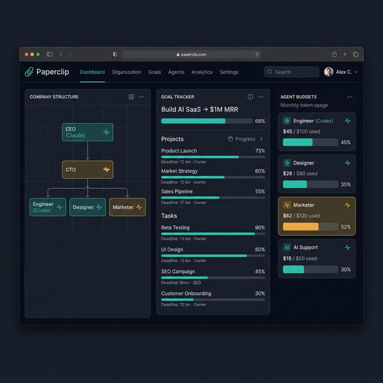Switch to the Agents tab
Viewport: 383px width, 383px height.
pyautogui.click(x=176, y=72)
